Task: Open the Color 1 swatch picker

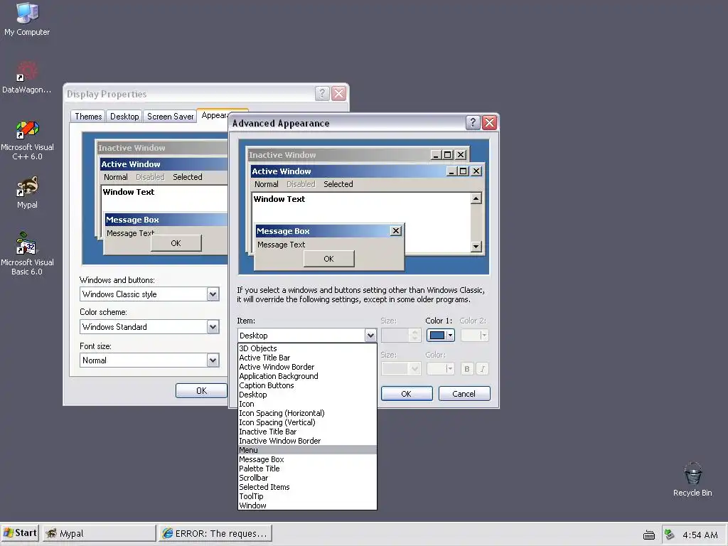Action: click(x=441, y=336)
